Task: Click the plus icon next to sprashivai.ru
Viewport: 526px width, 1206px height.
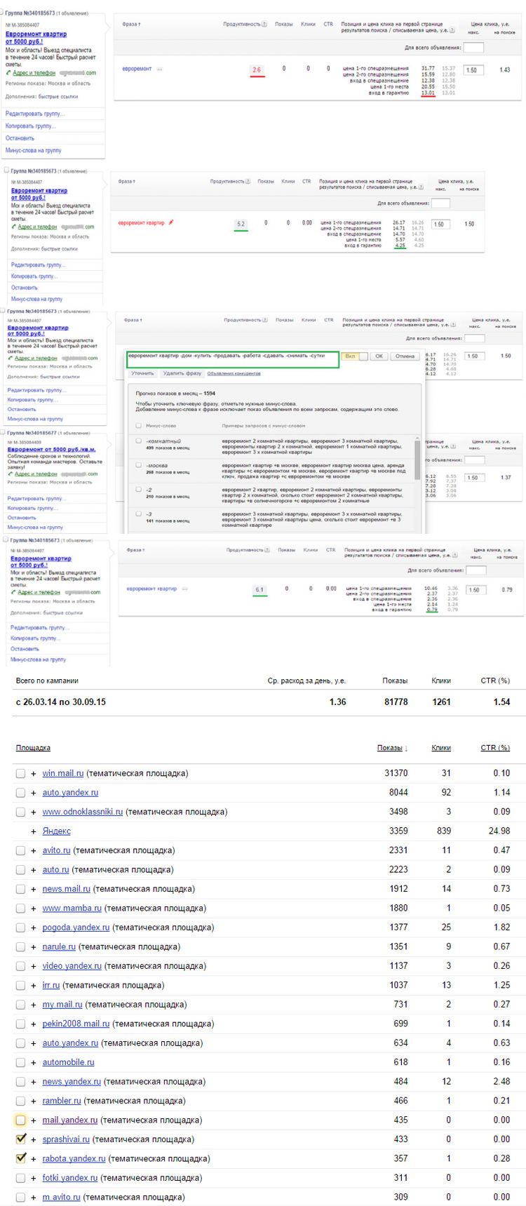Action: click(34, 1139)
